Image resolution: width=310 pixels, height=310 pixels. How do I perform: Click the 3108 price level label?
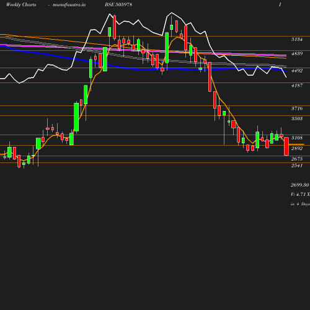pyautogui.click(x=297, y=138)
